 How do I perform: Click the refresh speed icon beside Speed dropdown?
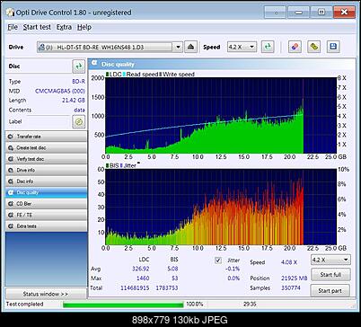tap(268, 47)
